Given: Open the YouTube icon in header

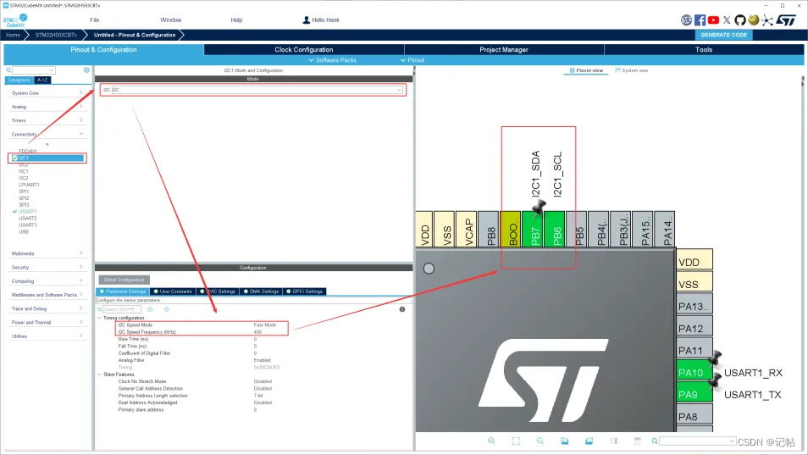Looking at the screenshot, I should point(713,20).
